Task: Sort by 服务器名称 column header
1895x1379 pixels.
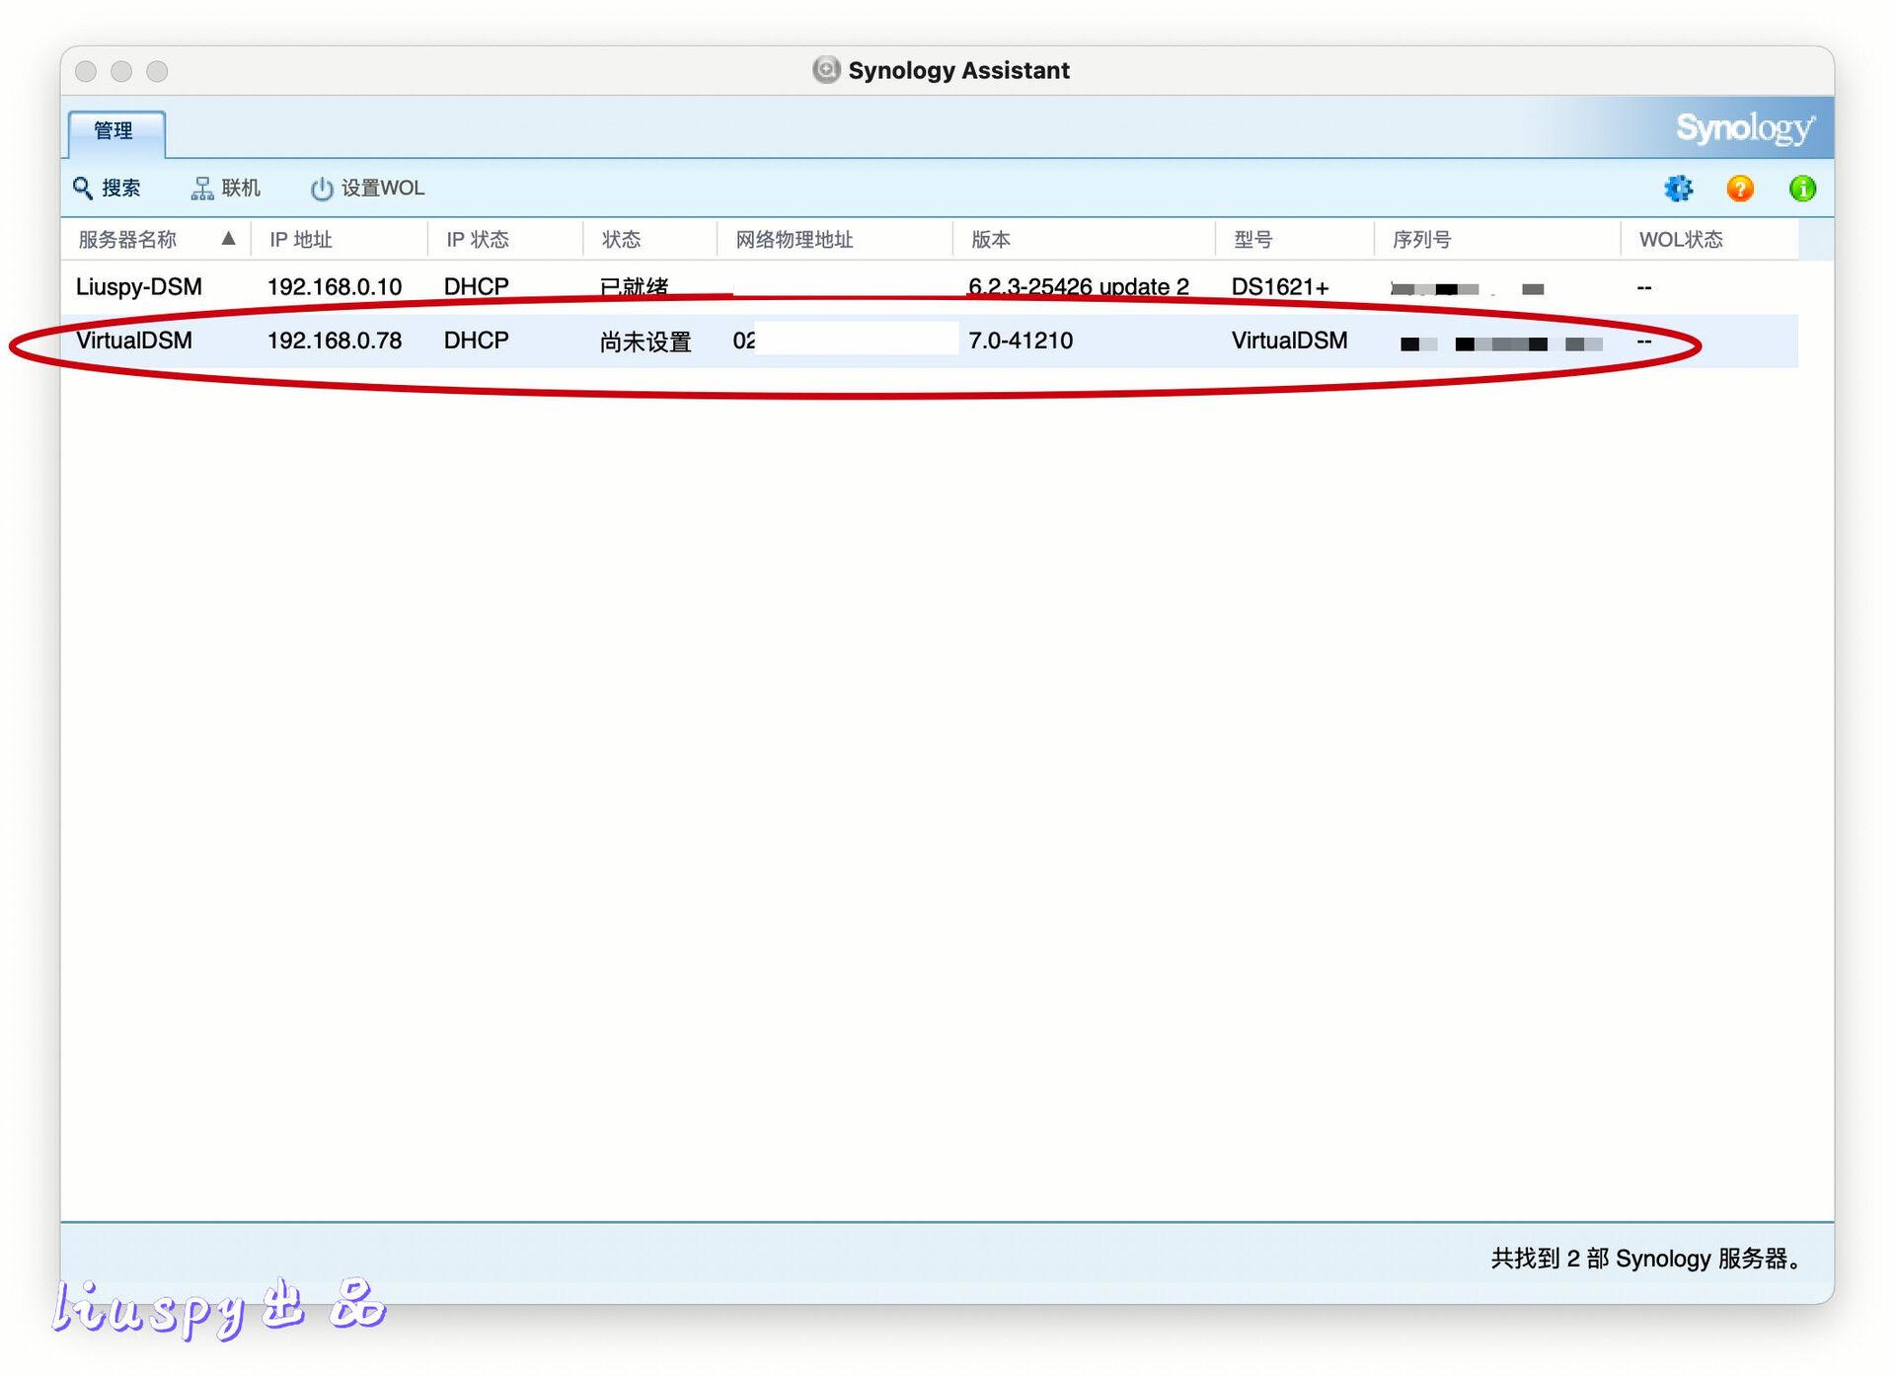Action: tap(127, 240)
